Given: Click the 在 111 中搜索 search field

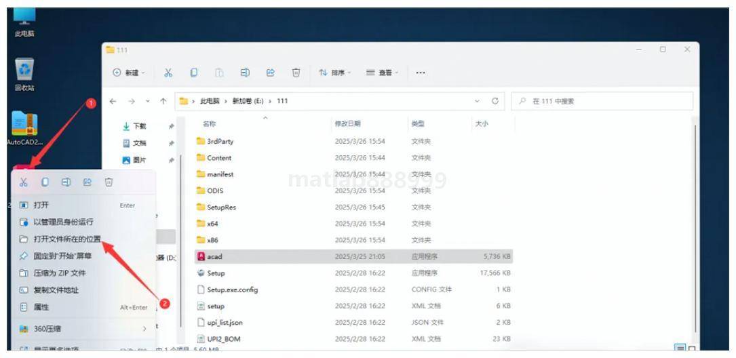Looking at the screenshot, I should (602, 101).
